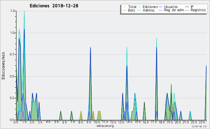Click the Total peak just before 14 h
Image resolution: width=210 pixels, height=129 pixels.
pos(127,47)
